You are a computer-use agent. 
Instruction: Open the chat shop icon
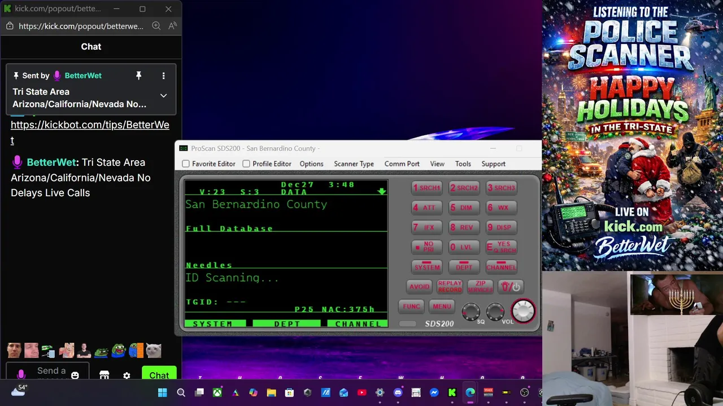click(104, 375)
